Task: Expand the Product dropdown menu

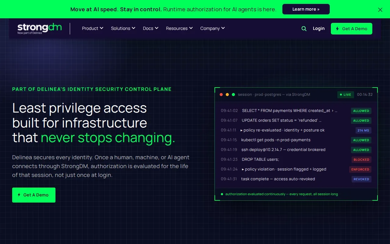Action: point(93,28)
